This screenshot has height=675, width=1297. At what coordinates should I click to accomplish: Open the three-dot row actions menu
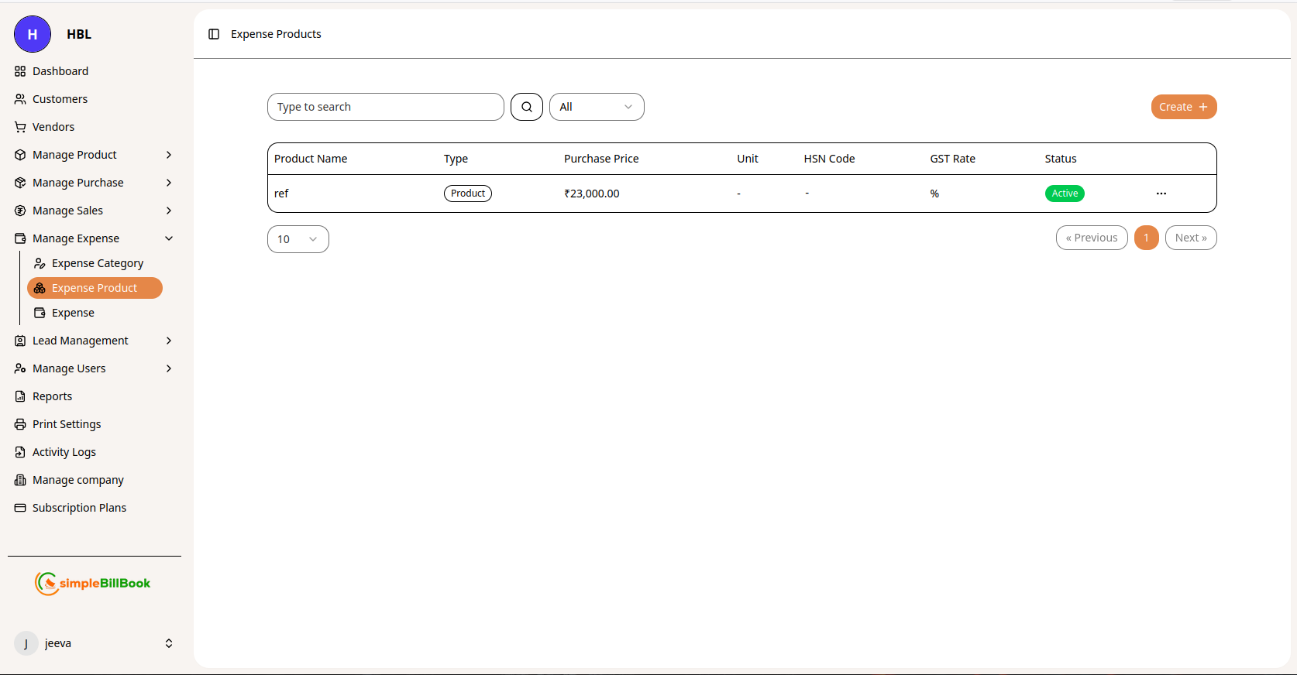[1161, 194]
